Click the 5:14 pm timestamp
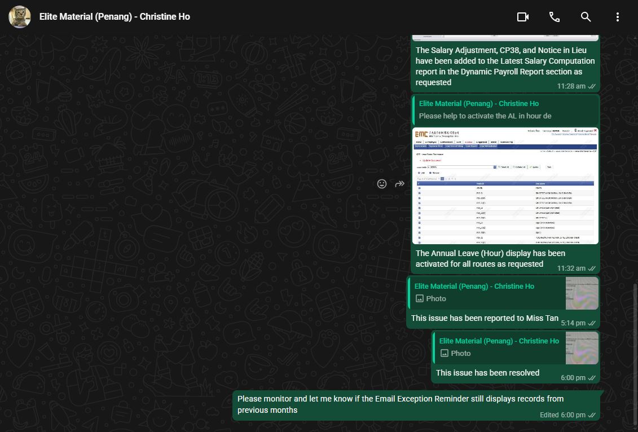 pos(573,323)
